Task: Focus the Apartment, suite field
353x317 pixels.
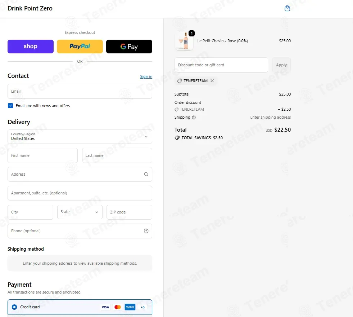Action: point(80,193)
